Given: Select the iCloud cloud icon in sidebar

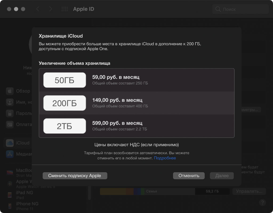Looking at the screenshot, I should 10,143.
